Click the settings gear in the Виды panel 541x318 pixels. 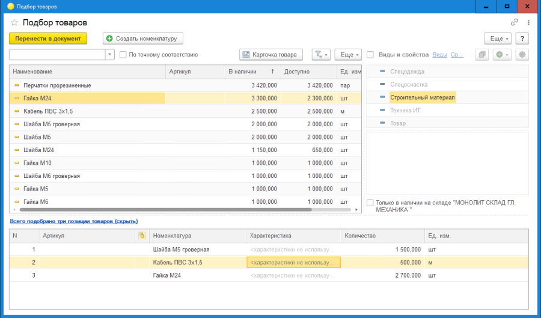point(522,55)
